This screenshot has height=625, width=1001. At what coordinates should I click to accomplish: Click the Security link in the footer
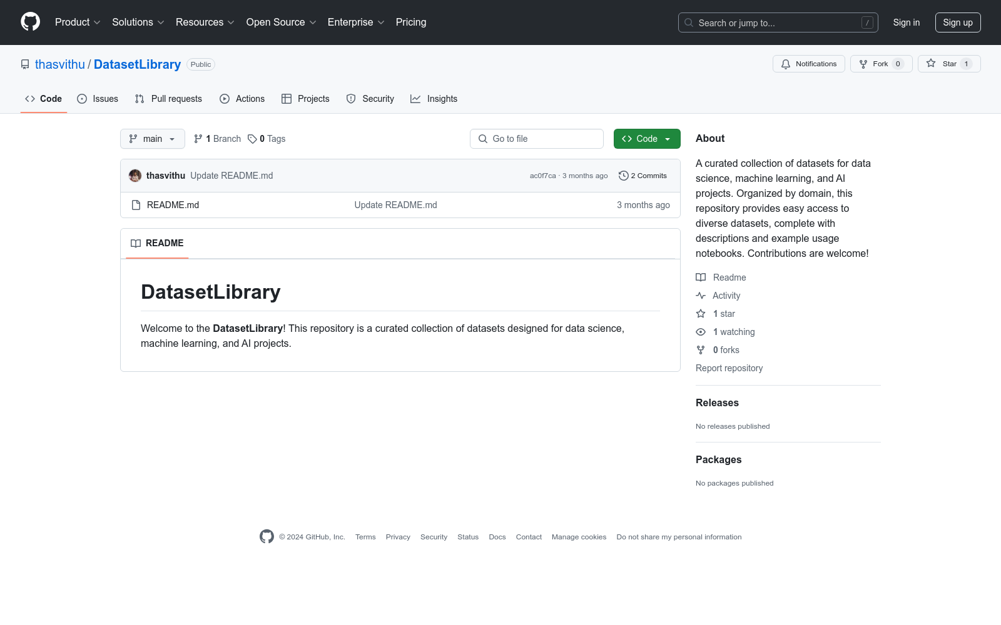(434, 537)
